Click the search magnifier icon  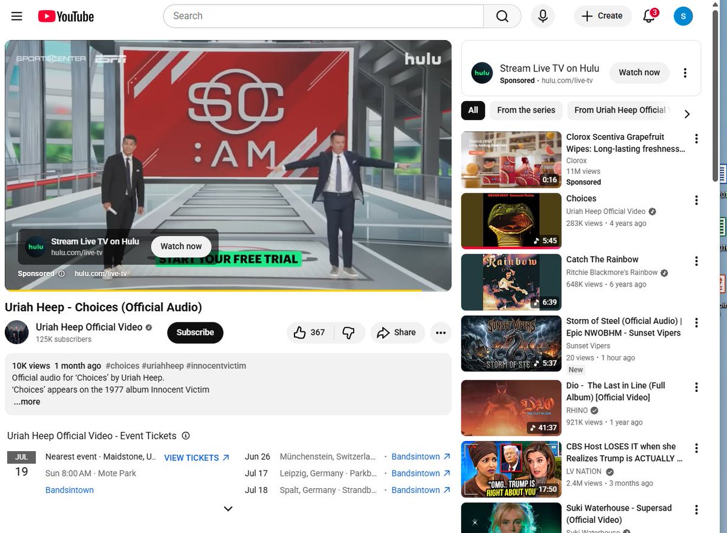pyautogui.click(x=502, y=16)
